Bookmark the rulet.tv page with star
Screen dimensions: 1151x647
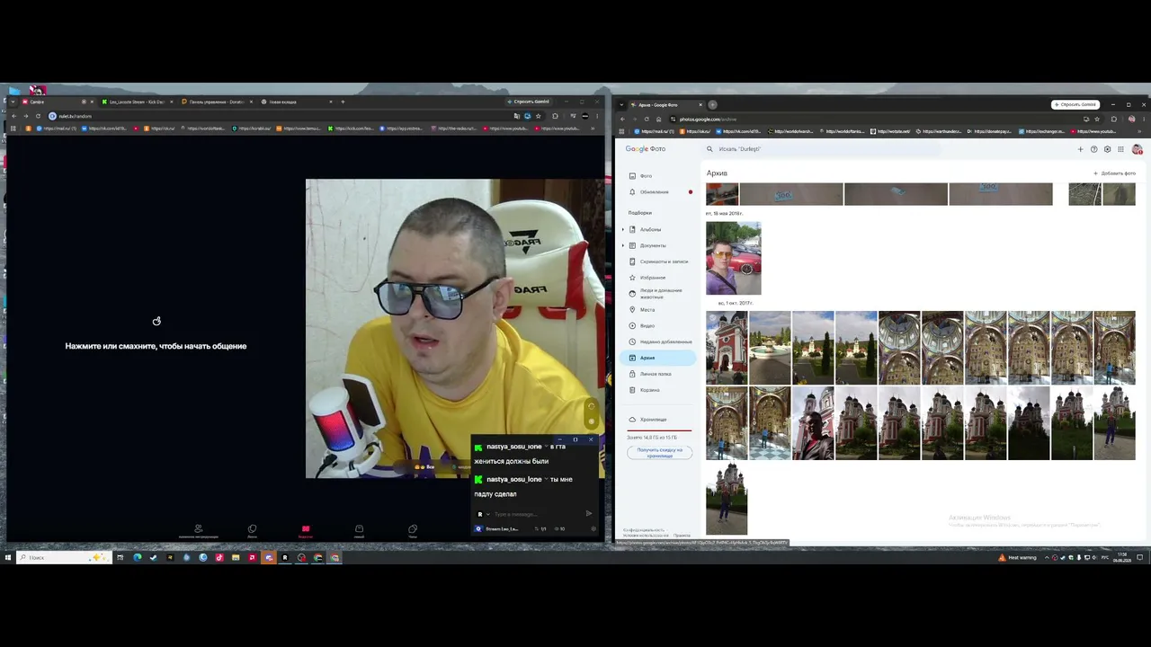click(x=539, y=116)
